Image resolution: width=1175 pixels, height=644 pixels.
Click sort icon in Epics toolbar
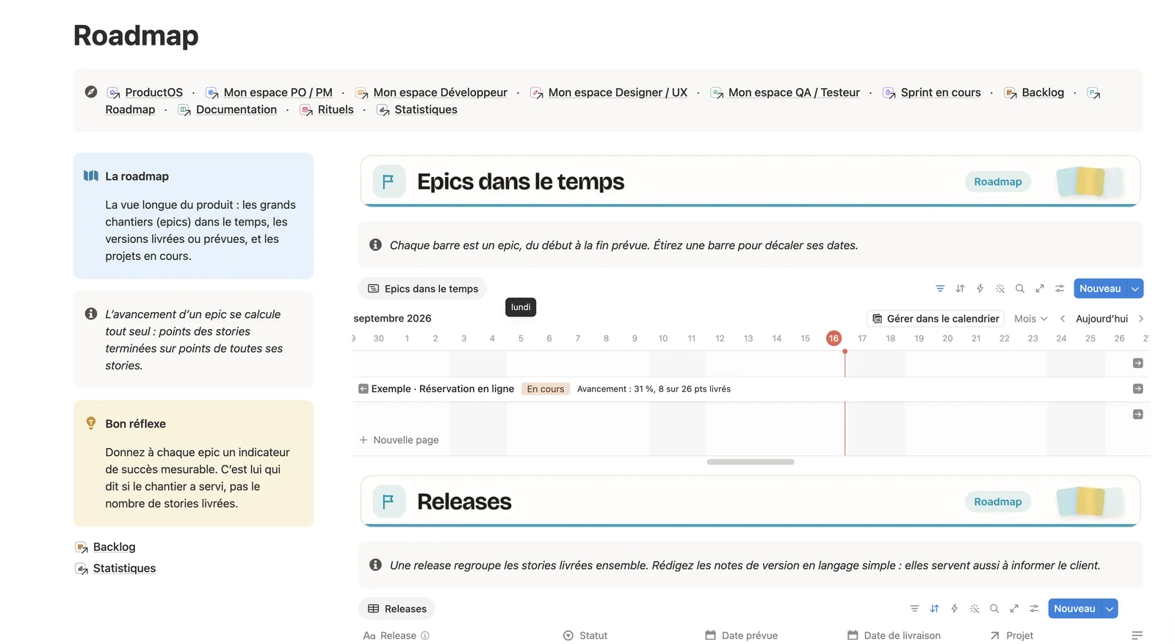click(x=960, y=289)
